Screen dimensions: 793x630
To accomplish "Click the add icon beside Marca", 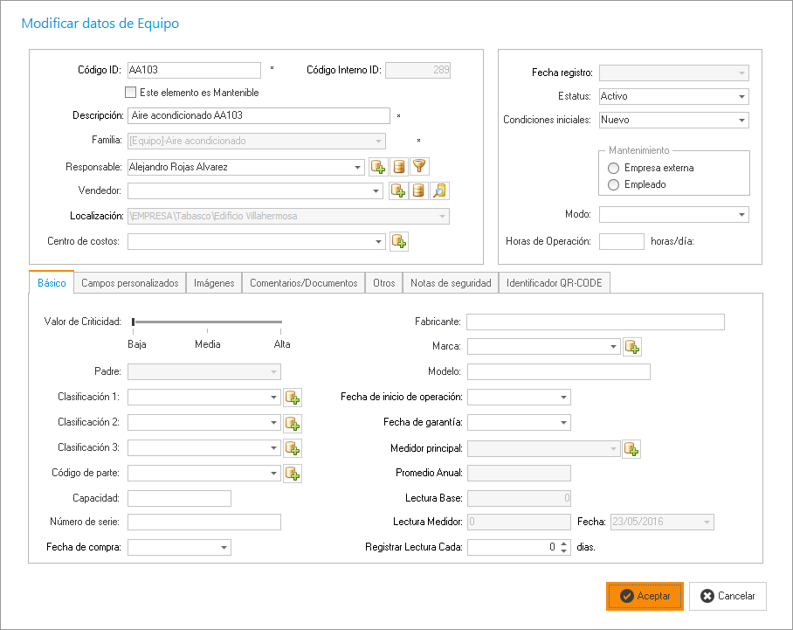I will tap(632, 347).
